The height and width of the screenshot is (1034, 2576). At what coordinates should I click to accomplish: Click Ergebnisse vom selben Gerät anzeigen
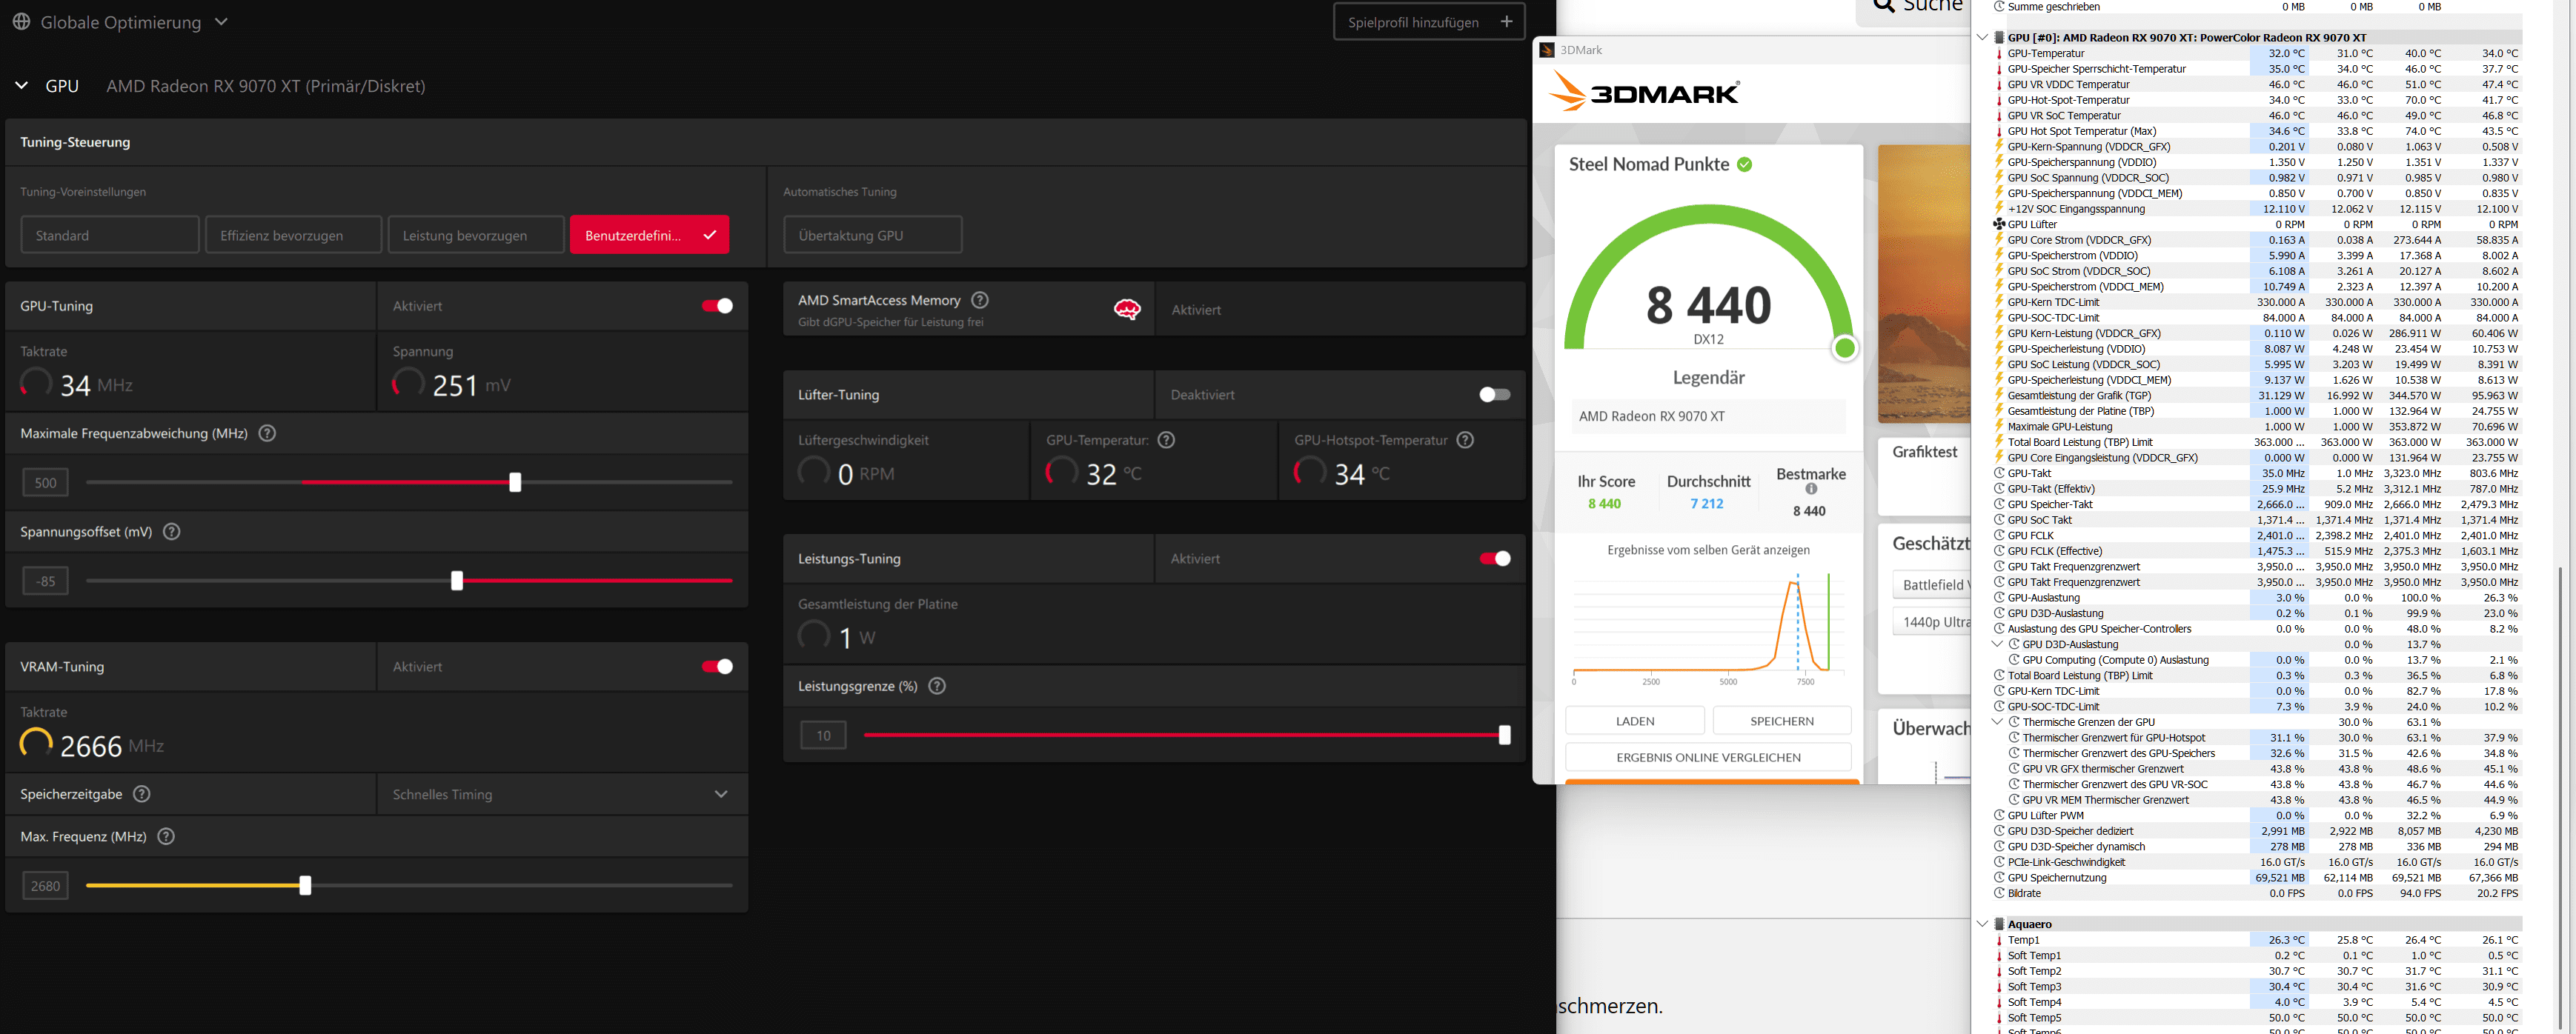click(x=1708, y=550)
